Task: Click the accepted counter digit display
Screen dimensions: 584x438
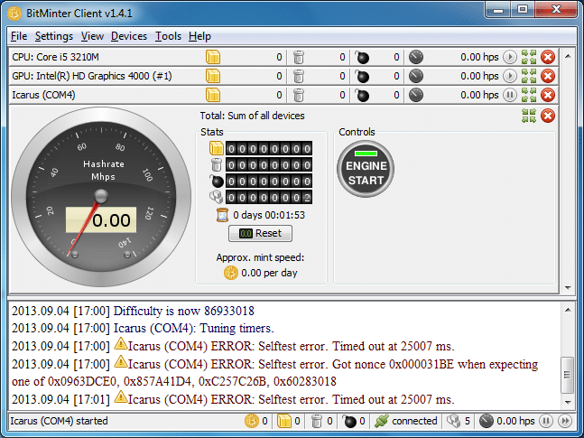Action: (269, 149)
